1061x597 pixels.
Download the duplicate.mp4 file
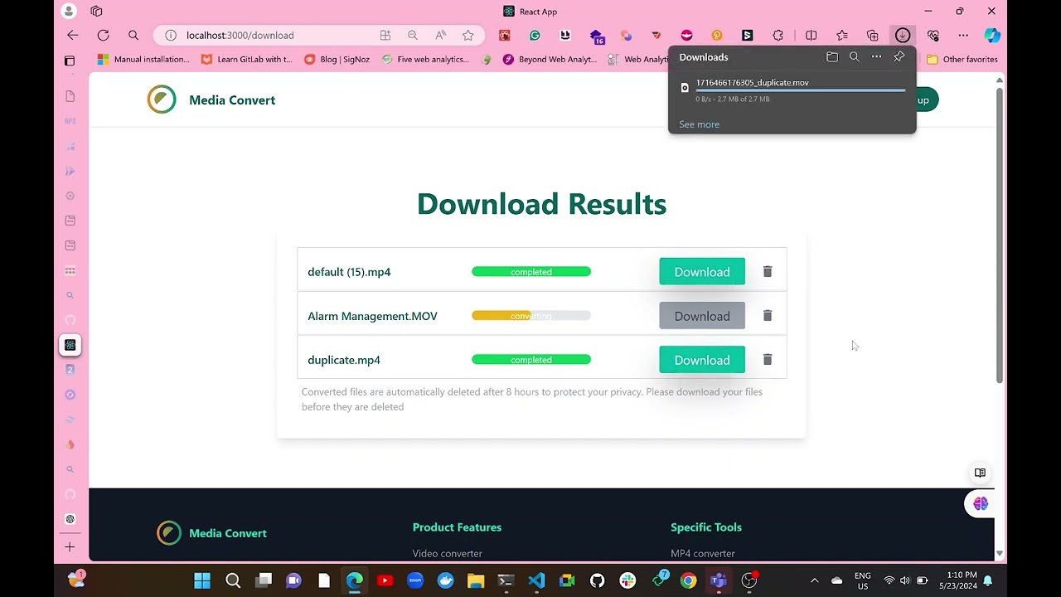click(x=702, y=360)
